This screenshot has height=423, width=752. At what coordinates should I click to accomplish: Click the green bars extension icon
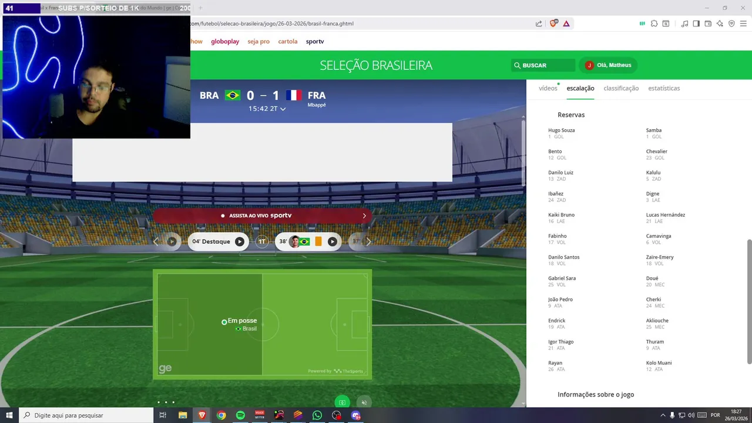[642, 23]
